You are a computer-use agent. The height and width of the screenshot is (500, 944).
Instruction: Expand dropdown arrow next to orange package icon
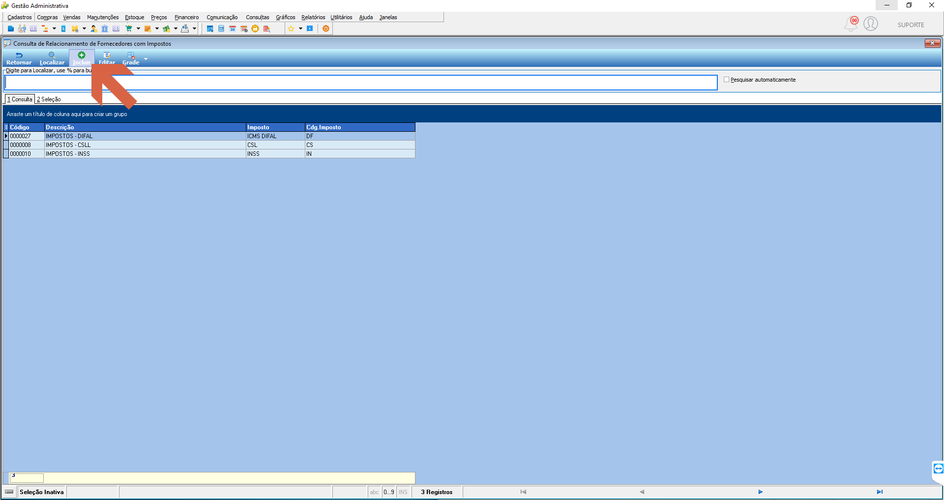click(157, 29)
